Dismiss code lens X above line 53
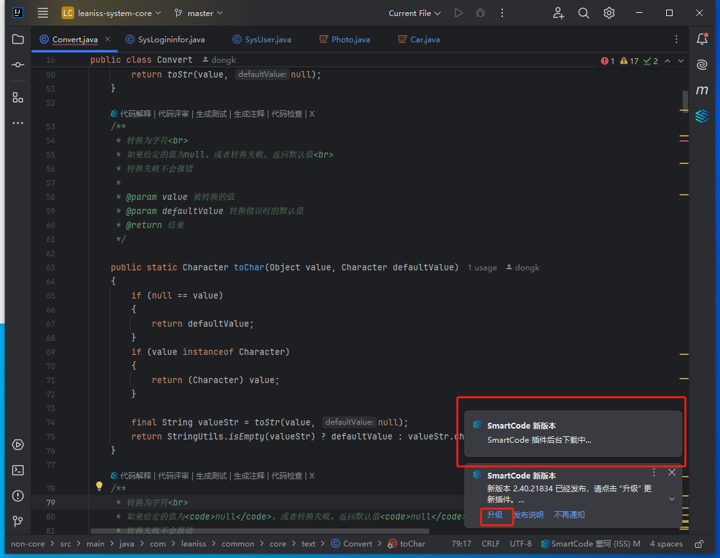 click(312, 114)
